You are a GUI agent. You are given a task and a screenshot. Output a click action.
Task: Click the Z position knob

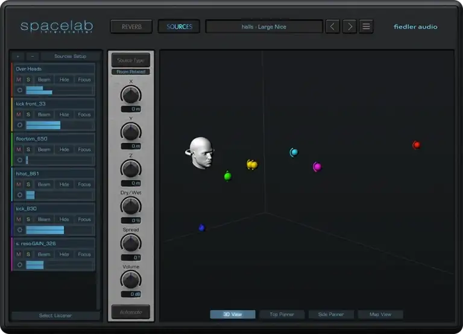[131, 169]
